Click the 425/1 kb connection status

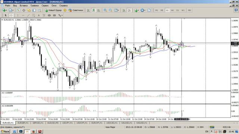point(226,127)
